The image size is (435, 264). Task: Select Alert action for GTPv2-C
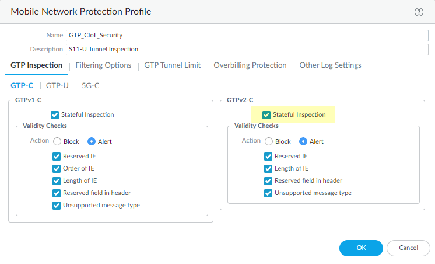point(303,141)
